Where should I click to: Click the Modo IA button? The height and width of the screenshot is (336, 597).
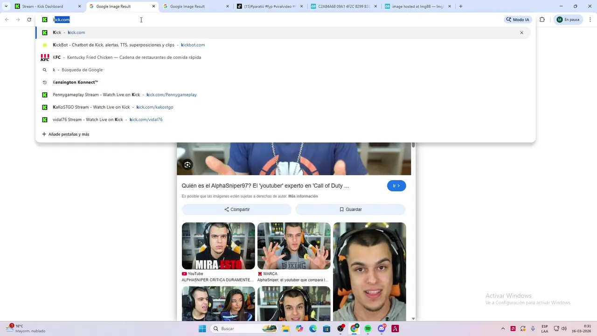(517, 20)
